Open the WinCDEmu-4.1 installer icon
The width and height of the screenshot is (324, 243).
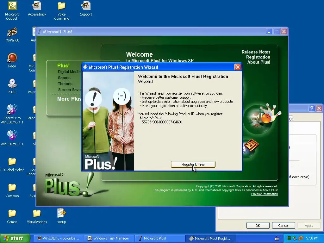pos(12,138)
